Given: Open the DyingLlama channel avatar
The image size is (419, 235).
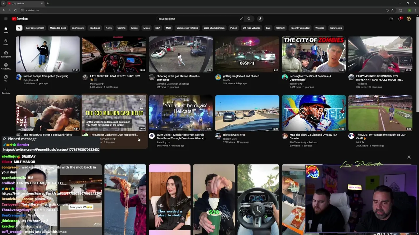Looking at the screenshot, I should point(19,77).
